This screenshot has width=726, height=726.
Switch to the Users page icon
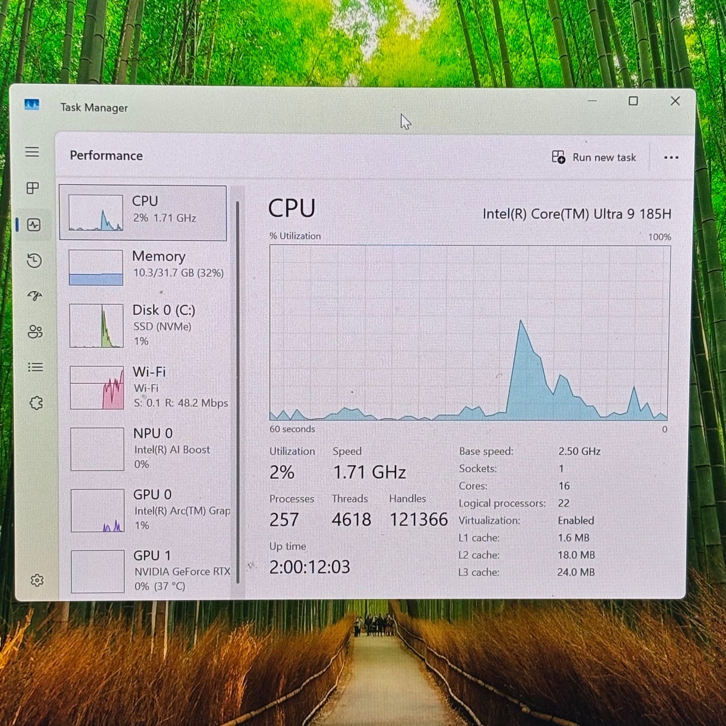(x=35, y=332)
